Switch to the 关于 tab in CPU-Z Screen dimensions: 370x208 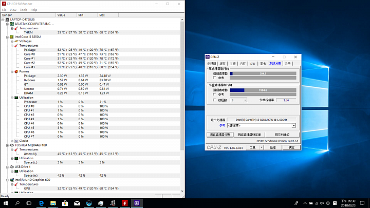pyautogui.click(x=287, y=64)
